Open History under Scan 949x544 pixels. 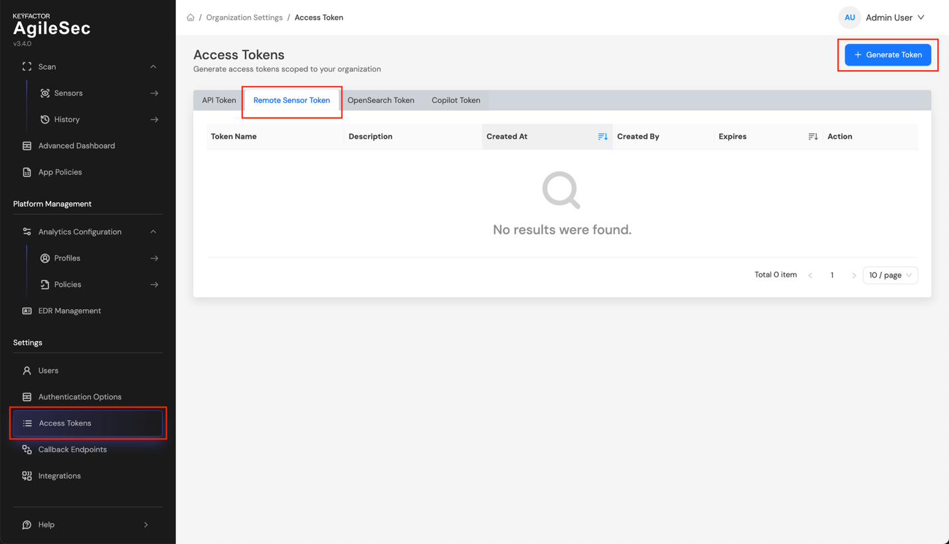point(67,119)
